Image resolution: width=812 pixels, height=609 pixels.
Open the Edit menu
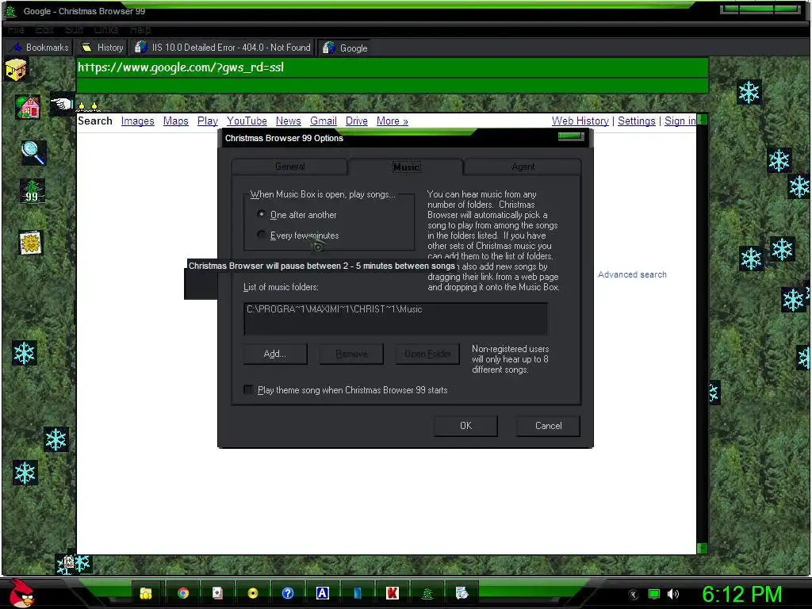[44, 29]
